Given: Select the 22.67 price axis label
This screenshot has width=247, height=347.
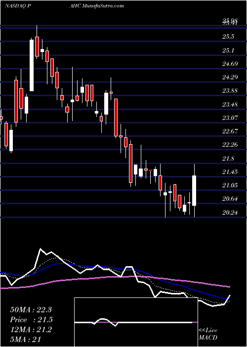Looking at the screenshot, I should (x=230, y=131).
